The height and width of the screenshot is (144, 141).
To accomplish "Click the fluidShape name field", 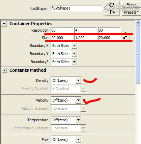I will click(x=77, y=8).
